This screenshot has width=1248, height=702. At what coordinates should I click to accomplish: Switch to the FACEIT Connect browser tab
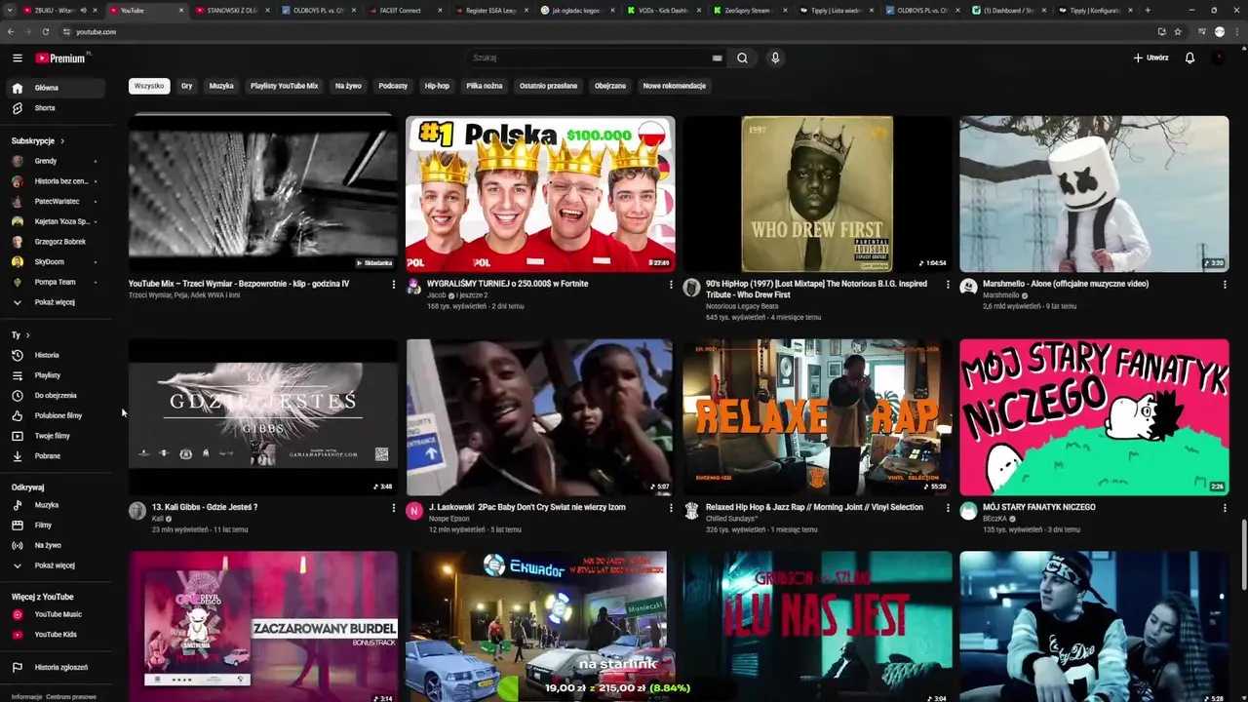pyautogui.click(x=404, y=10)
